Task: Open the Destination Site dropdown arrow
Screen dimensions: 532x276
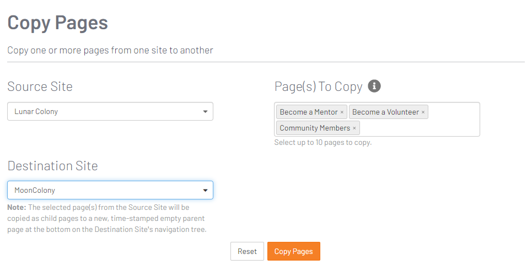Action: coord(205,190)
